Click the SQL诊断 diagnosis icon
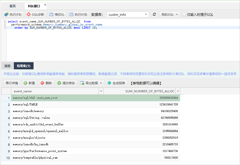The image size is (240, 165). pos(29,14)
